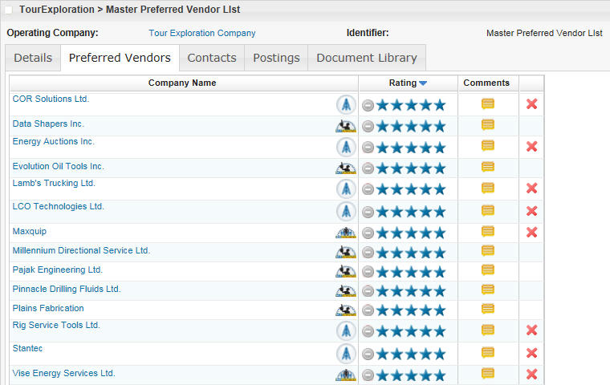
Task: Sort by Rating column arrow
Action: [423, 83]
